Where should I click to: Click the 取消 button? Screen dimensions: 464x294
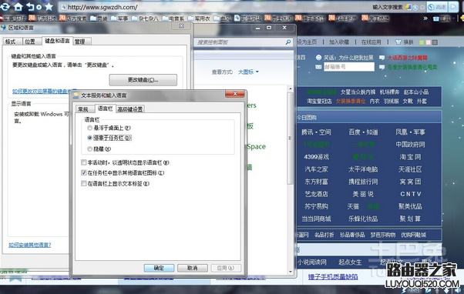[193, 268]
